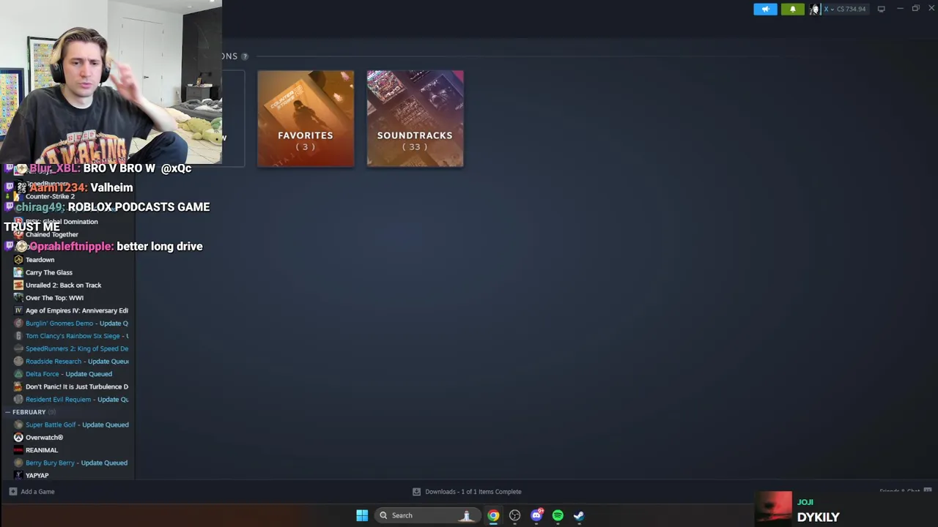This screenshot has height=527, width=938.
Task: Open Google Chrome from taskbar
Action: pyautogui.click(x=493, y=515)
